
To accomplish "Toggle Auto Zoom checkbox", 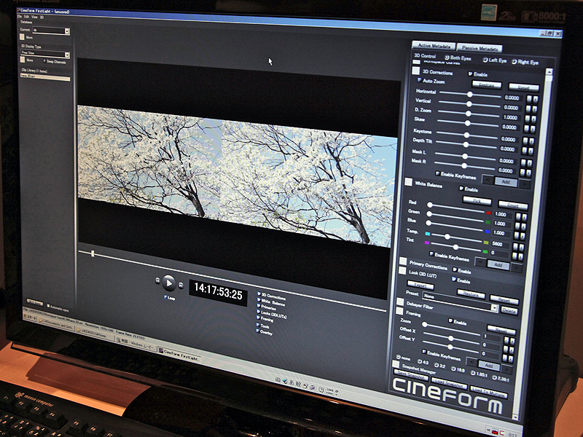I will (420, 80).
